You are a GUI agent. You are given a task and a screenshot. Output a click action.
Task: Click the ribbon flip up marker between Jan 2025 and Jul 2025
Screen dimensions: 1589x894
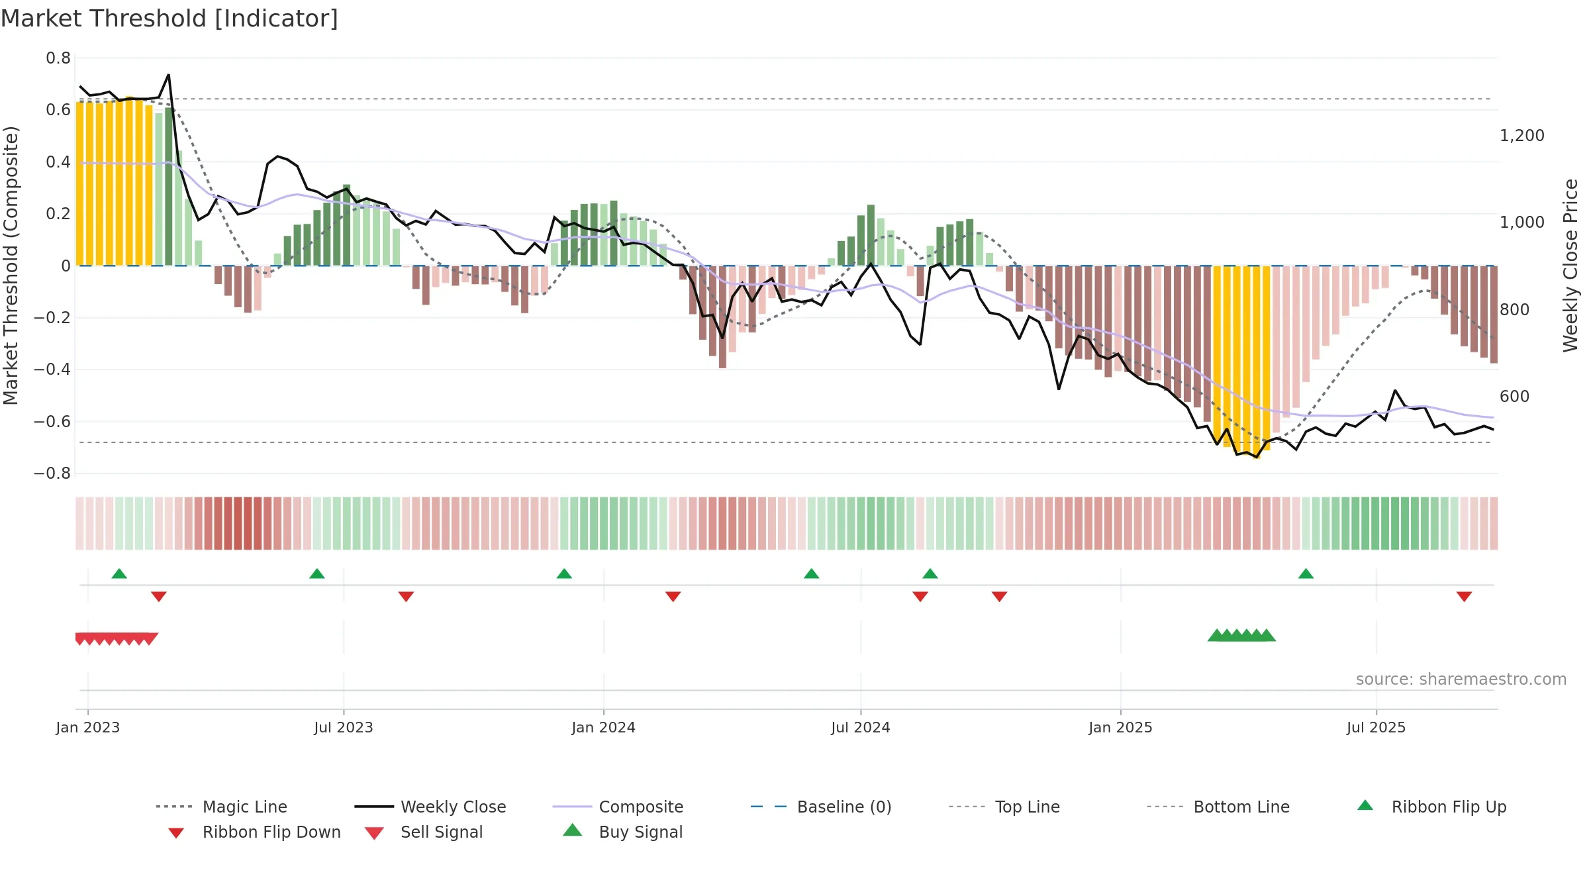(x=1306, y=573)
